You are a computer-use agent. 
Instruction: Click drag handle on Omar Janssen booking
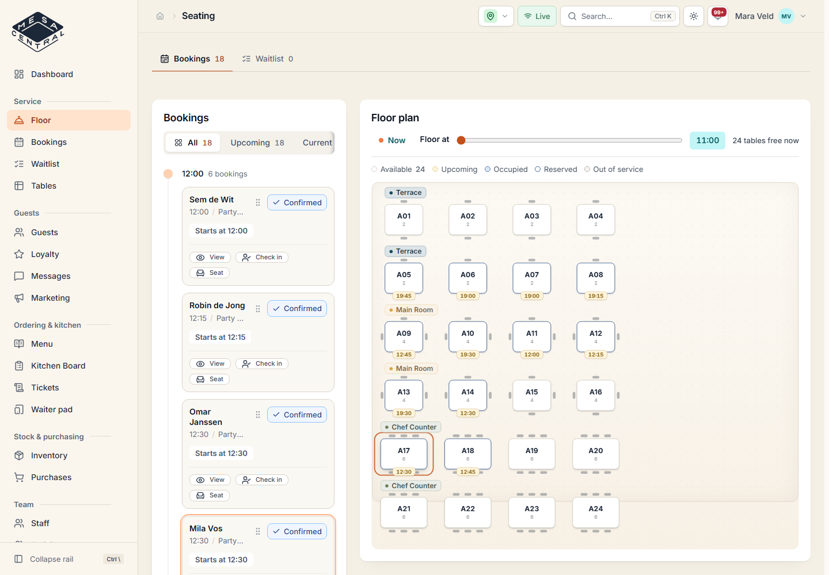click(x=258, y=415)
